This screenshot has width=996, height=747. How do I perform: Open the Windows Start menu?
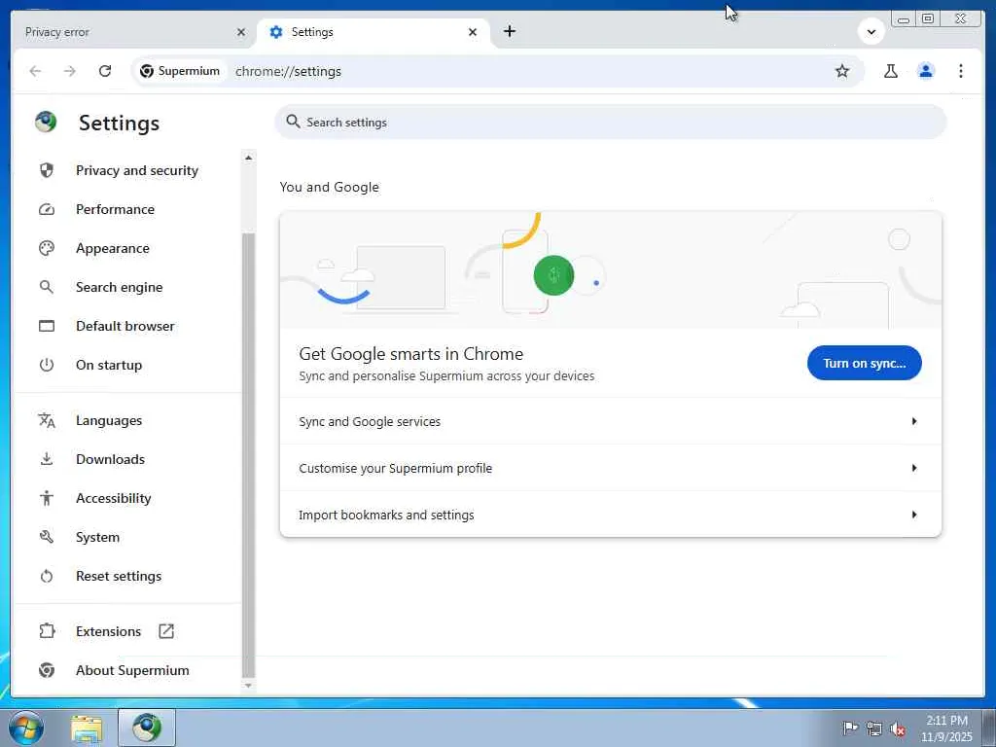pos(25,728)
